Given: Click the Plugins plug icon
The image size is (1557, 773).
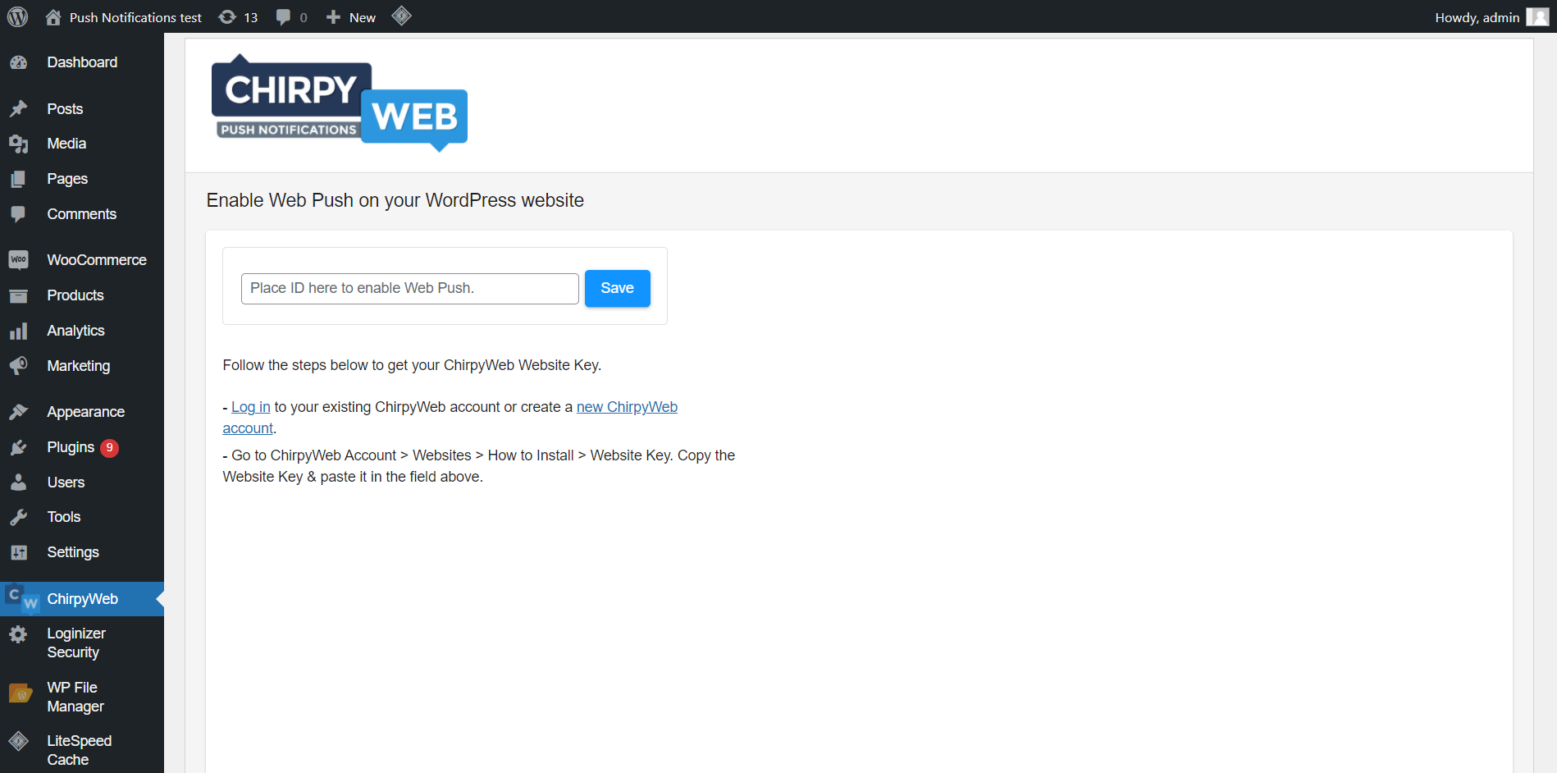Looking at the screenshot, I should click(18, 447).
